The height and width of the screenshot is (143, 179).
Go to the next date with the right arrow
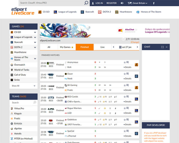click(137, 47)
